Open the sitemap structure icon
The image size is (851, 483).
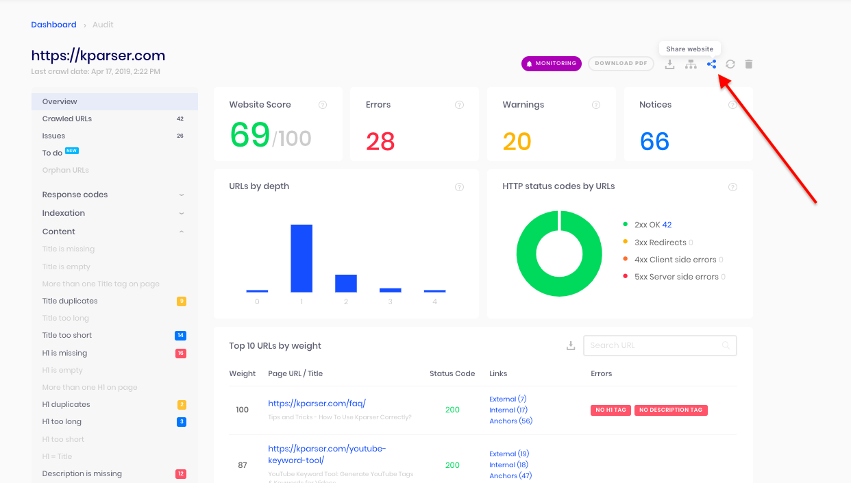tap(691, 64)
